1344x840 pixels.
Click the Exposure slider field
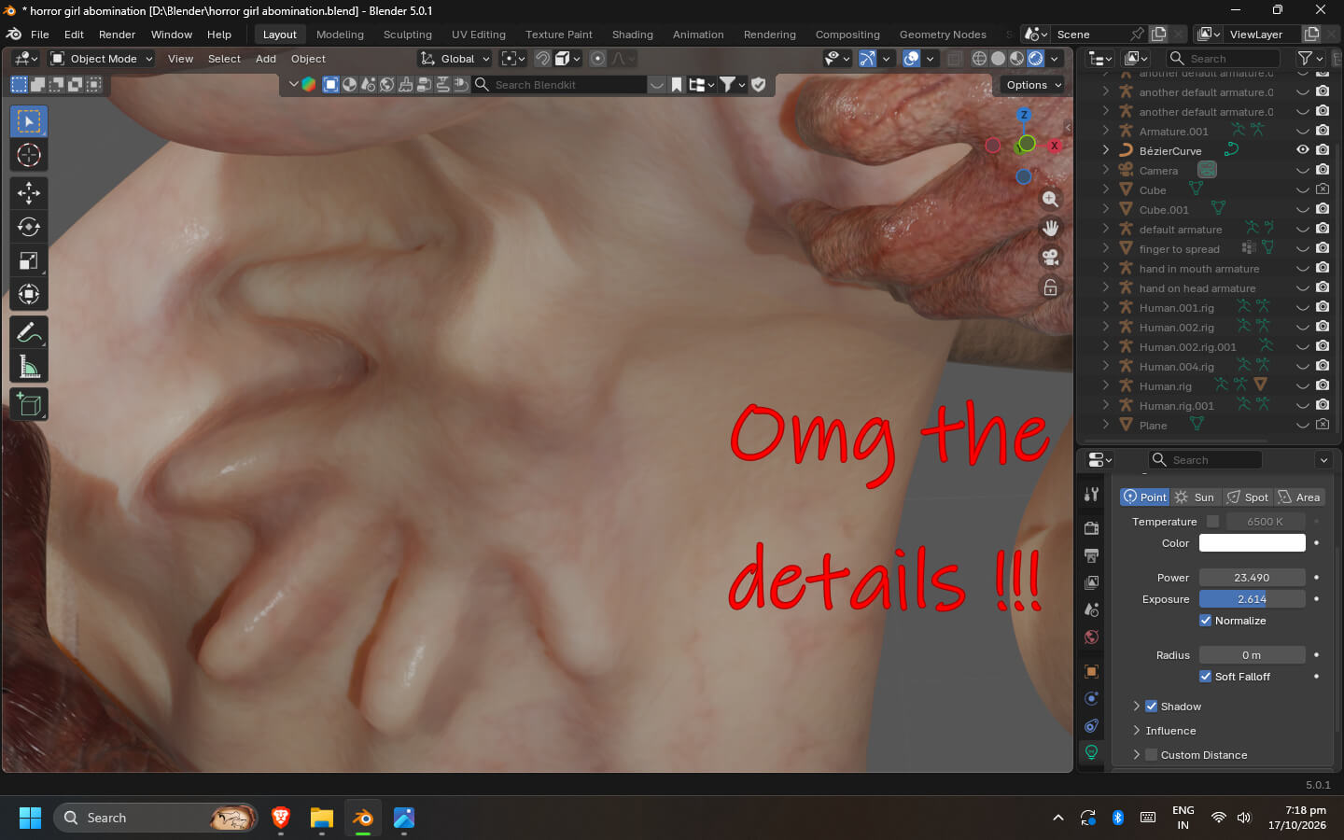tap(1253, 599)
